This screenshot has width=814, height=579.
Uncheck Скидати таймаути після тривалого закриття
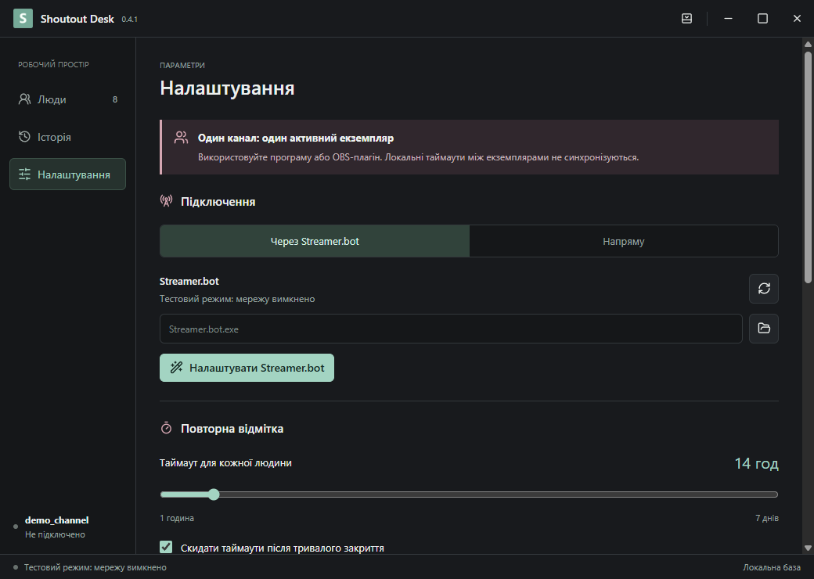point(166,547)
